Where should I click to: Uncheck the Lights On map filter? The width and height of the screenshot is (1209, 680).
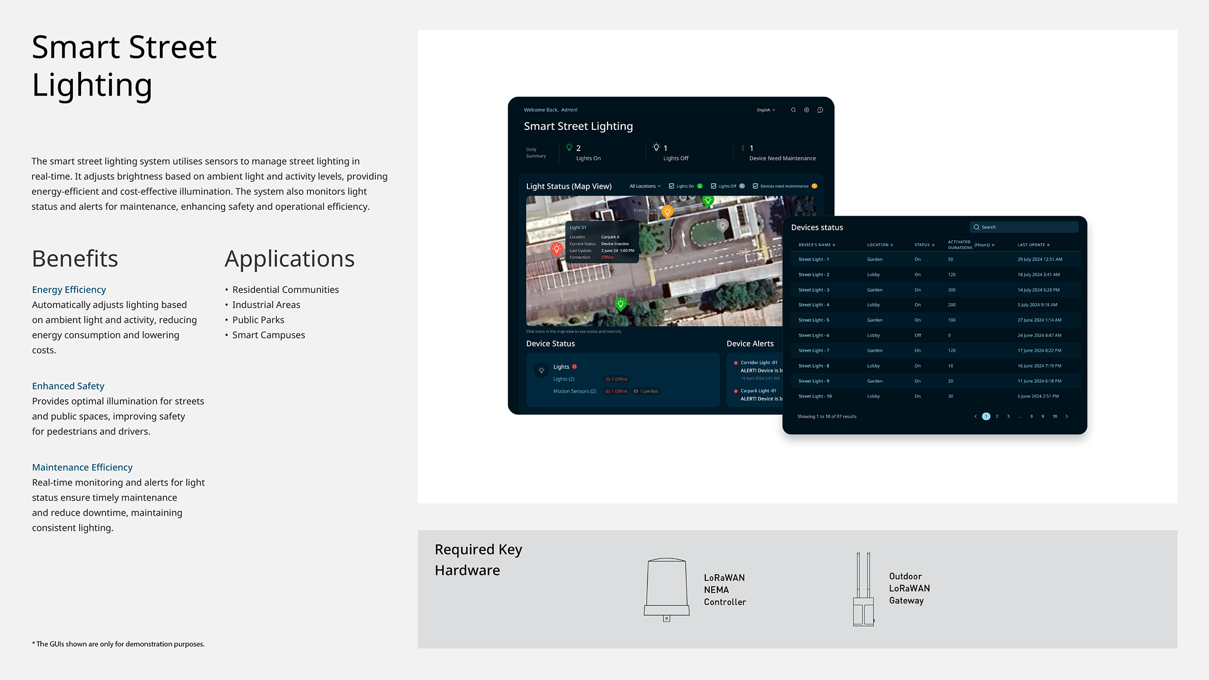pos(671,186)
